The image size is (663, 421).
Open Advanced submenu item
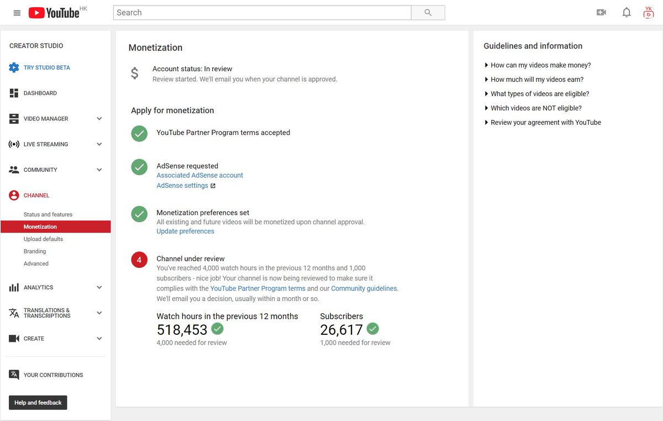(36, 264)
